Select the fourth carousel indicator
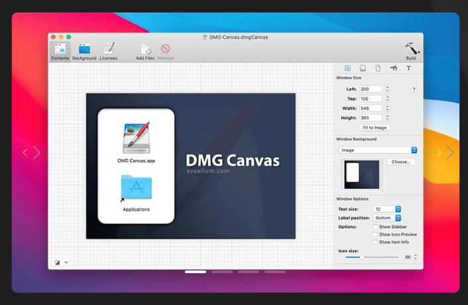468x305 pixels. 275,272
